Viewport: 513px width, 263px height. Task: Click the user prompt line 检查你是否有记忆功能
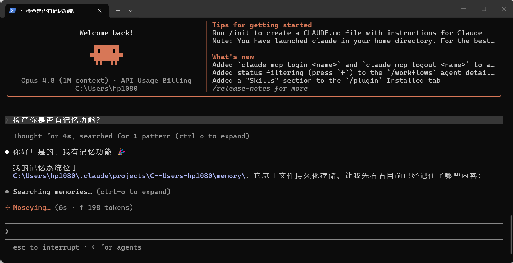point(254,120)
